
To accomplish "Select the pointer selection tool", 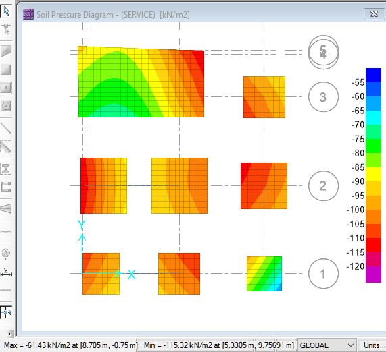I will click(x=6, y=11).
